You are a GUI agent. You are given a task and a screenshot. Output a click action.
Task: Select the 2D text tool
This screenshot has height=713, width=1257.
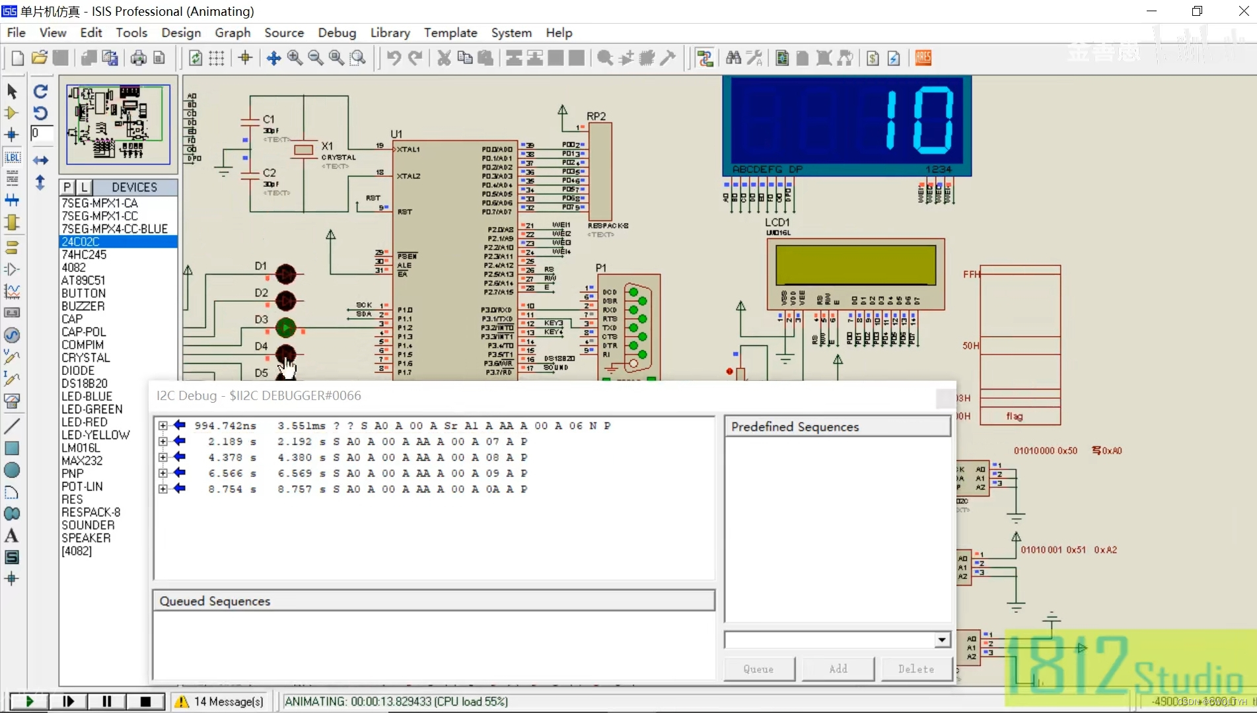(12, 535)
